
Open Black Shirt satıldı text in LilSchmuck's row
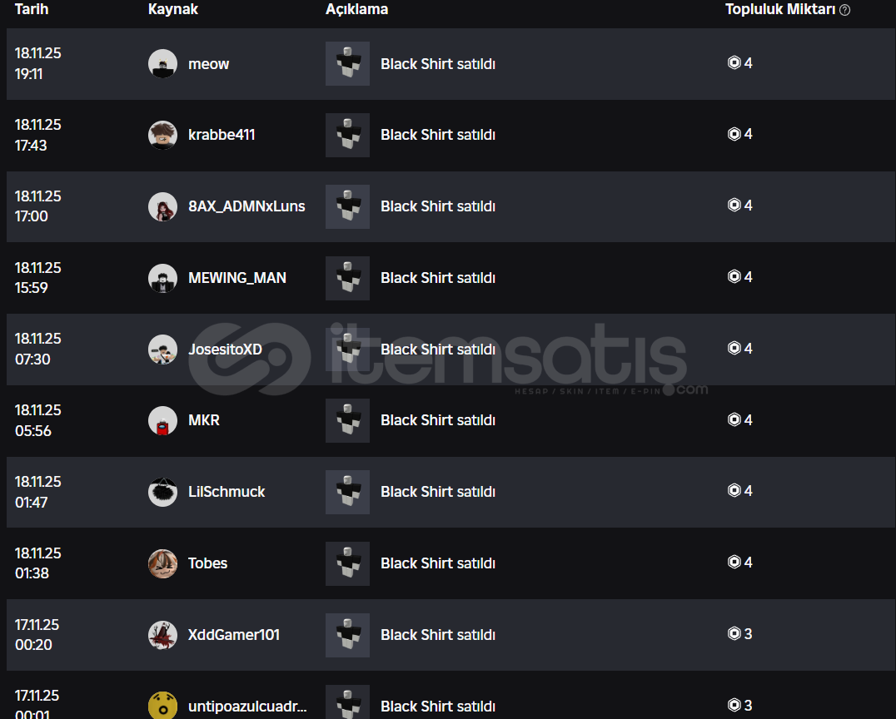438,492
